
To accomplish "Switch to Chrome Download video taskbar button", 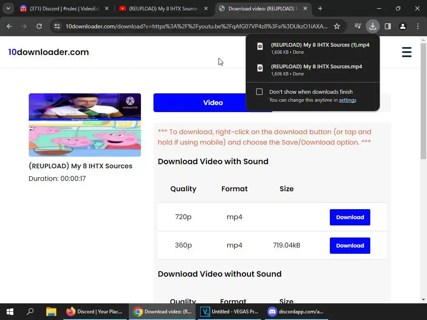I will click(162, 312).
